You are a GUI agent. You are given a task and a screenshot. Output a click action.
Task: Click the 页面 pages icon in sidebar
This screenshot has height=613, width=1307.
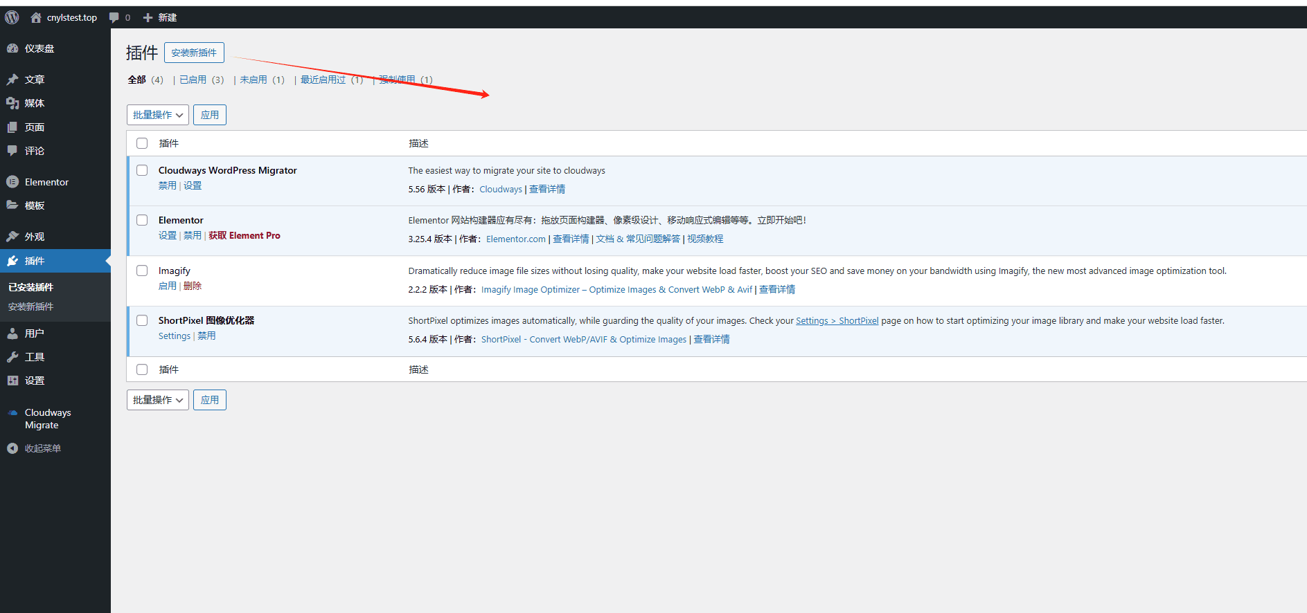[12, 127]
